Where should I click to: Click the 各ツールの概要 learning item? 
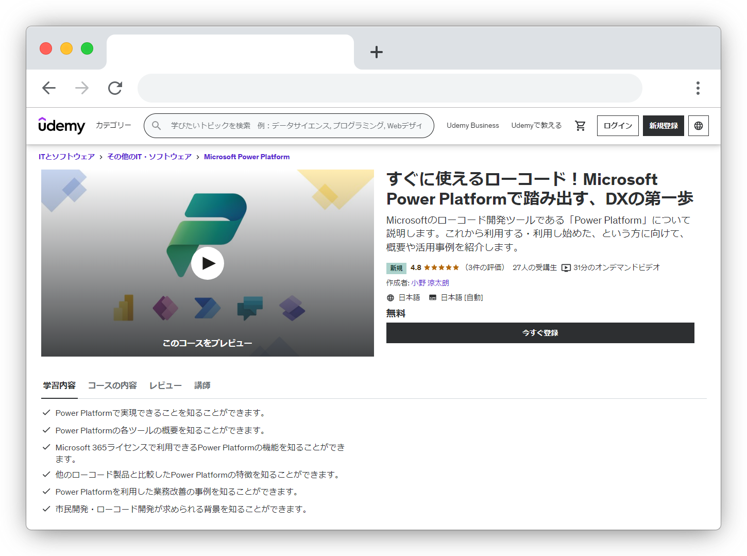(161, 430)
